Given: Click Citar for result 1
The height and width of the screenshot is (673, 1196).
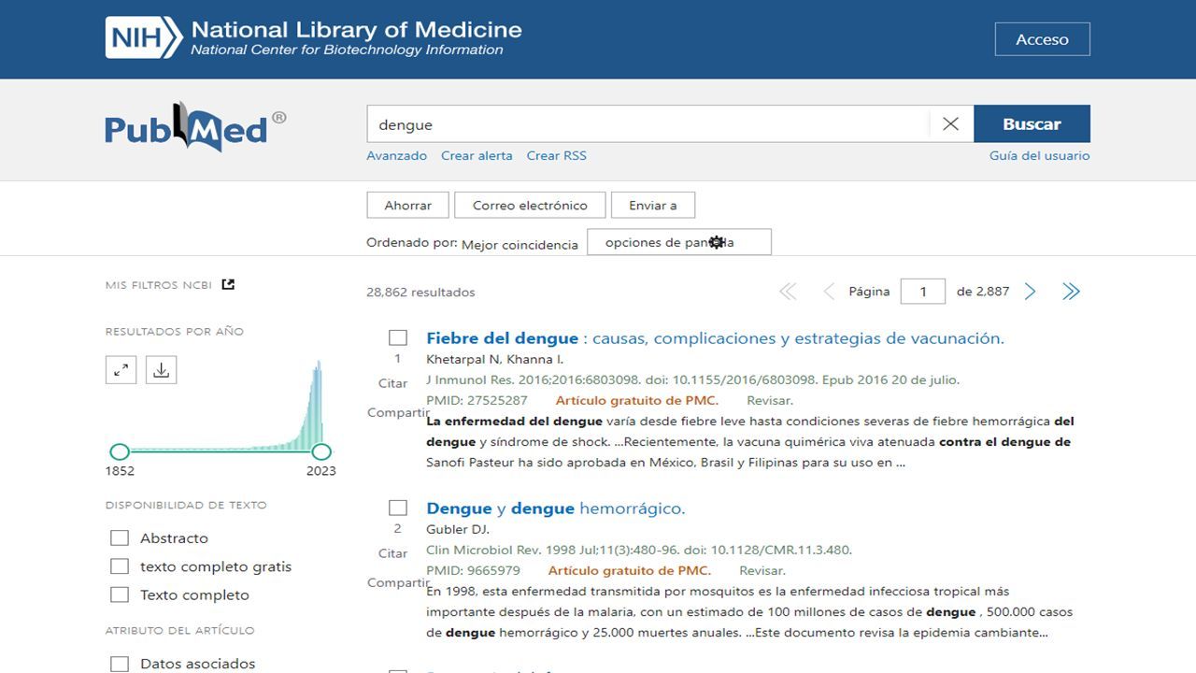Looking at the screenshot, I should click(x=393, y=383).
